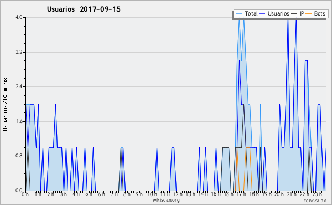Click the y-axis label 'Usuarios/10 mins'
The height and width of the screenshot is (205, 332).
coord(5,104)
